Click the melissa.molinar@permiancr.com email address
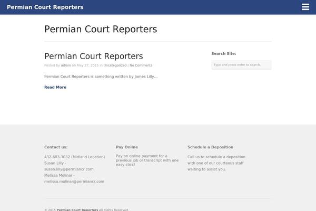The height and width of the screenshot is (211, 316). tap(74, 181)
